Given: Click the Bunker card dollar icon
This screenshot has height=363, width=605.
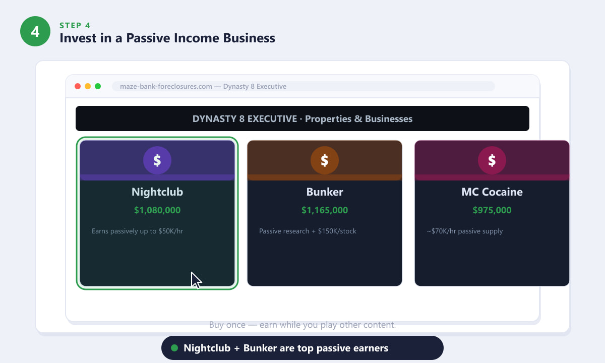Looking at the screenshot, I should [x=325, y=160].
